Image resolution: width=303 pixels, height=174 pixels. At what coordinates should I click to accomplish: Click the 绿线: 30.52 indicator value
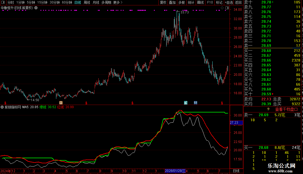point(48,107)
